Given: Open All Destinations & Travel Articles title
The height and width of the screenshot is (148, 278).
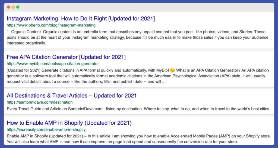Looking at the screenshot, I should point(72,95).
